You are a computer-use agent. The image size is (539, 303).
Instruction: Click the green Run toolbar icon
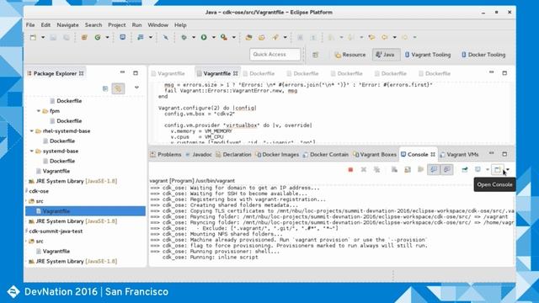(204, 37)
